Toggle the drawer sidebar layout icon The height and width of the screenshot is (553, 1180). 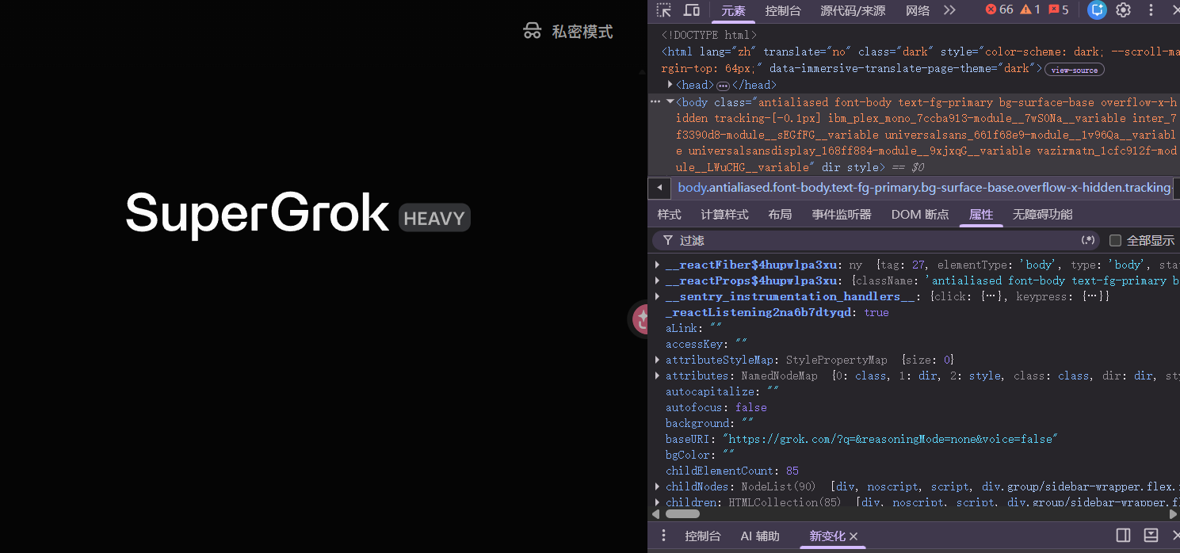click(x=1123, y=536)
